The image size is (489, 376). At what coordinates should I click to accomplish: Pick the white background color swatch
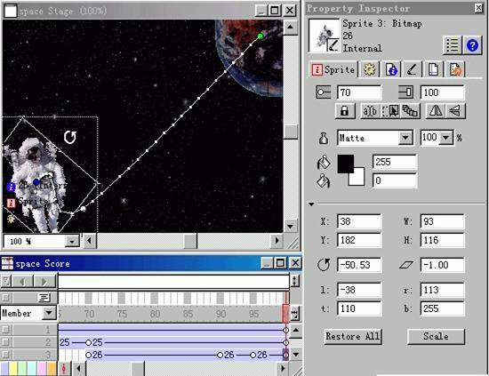[358, 179]
